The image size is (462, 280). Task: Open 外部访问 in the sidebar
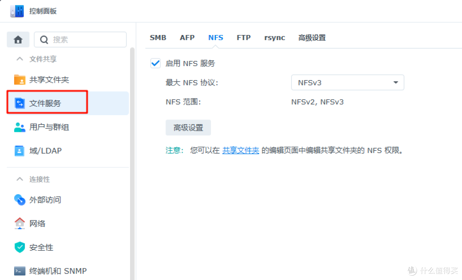tap(45, 200)
